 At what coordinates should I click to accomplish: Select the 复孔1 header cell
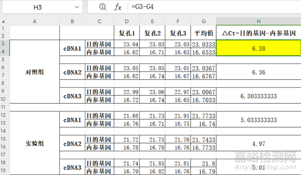pyautogui.click(x=127, y=33)
